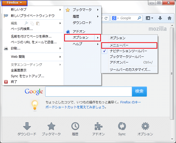This screenshot has width=176, height=143.
Task: Expand the 編集 submenu arrow
Action: click(60, 23)
